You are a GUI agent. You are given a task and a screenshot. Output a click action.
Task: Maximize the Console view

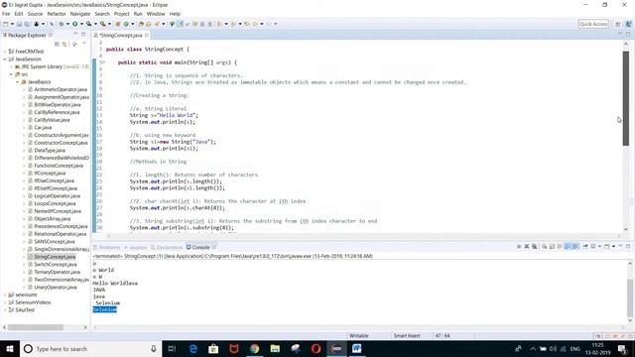coord(628,246)
